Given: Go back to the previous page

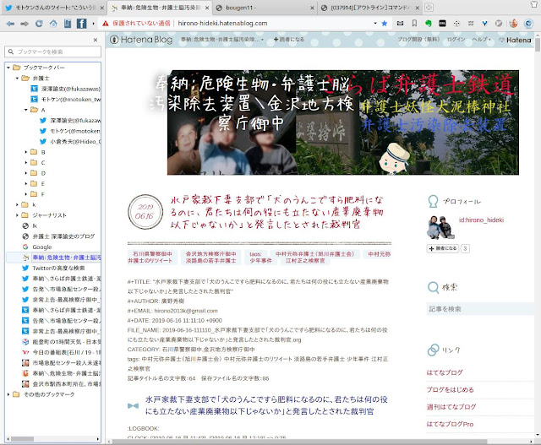Looking at the screenshot, I should [x=10, y=24].
